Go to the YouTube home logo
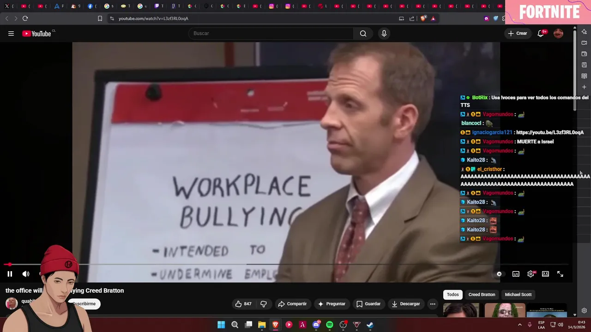 point(36,33)
